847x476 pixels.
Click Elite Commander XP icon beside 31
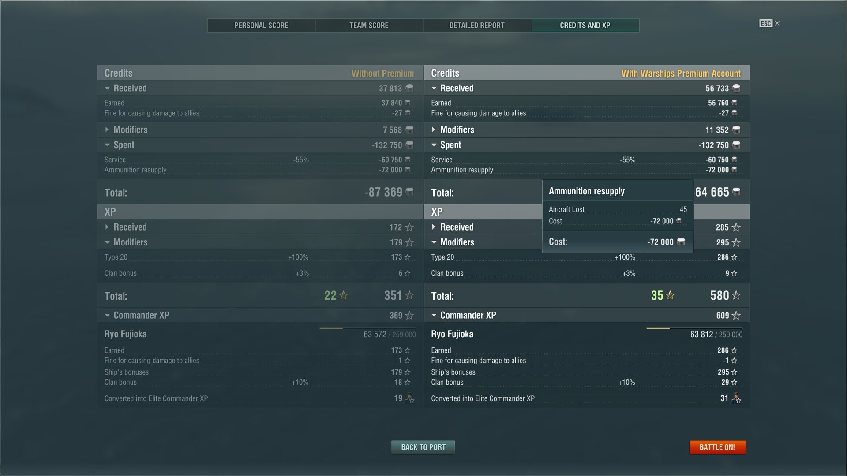736,398
